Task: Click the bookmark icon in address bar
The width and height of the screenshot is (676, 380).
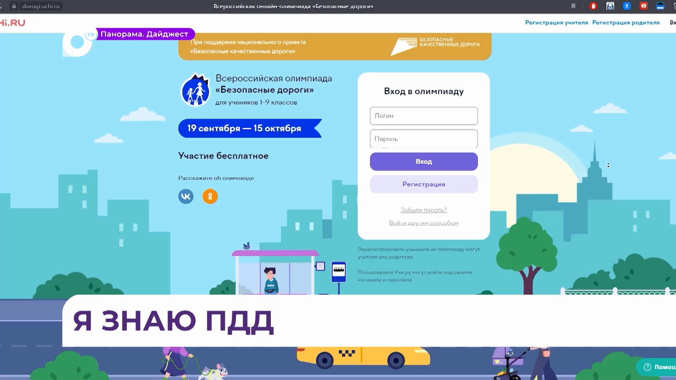Action: click(x=573, y=6)
